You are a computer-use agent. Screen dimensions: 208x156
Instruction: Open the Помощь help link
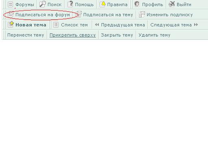tap(84, 4)
